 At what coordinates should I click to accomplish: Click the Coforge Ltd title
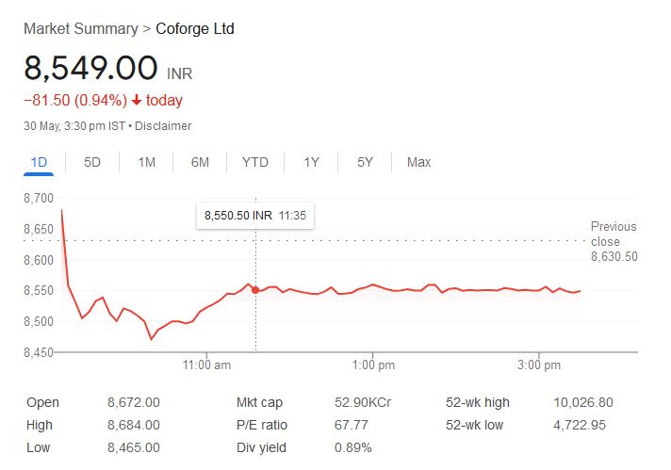click(195, 28)
